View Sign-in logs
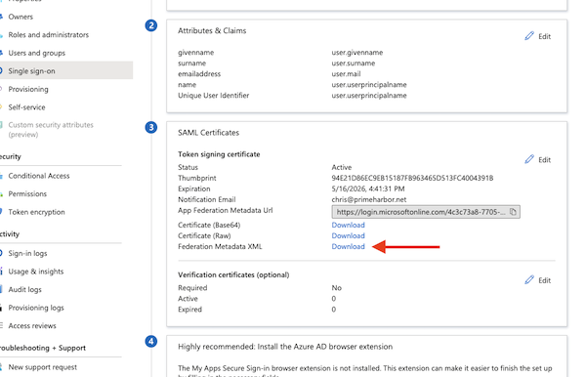 27,253
